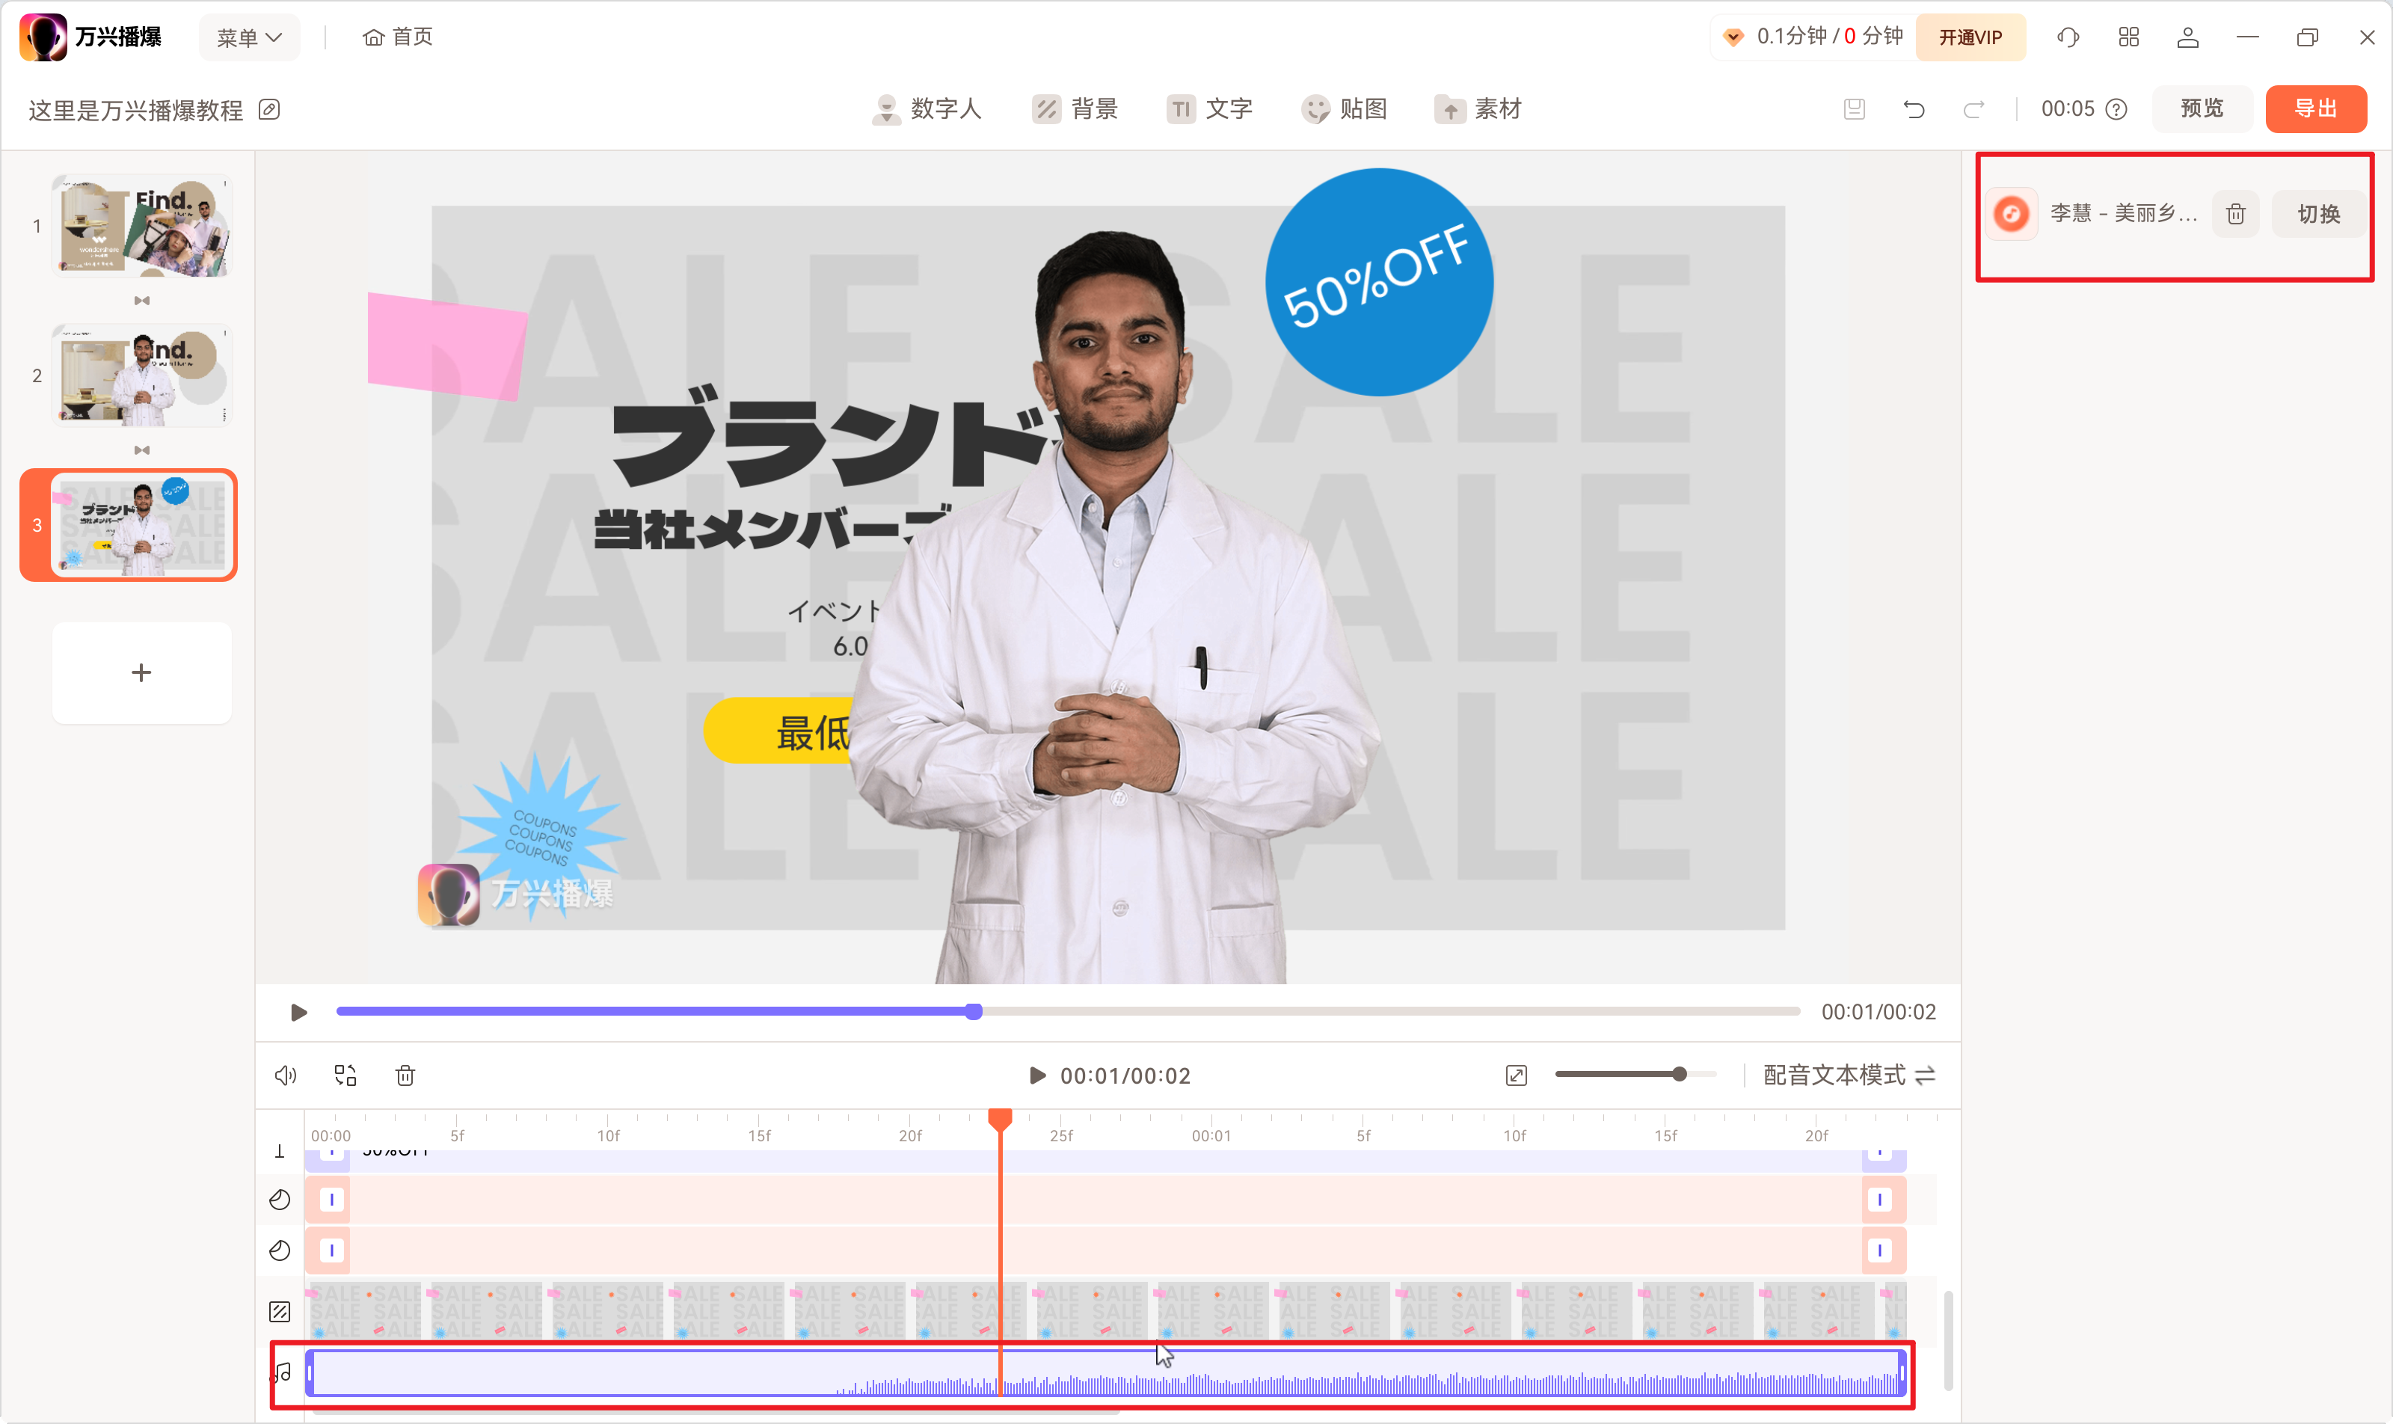Open customer support headset icon
Image resolution: width=2393 pixels, height=1424 pixels.
point(2068,37)
